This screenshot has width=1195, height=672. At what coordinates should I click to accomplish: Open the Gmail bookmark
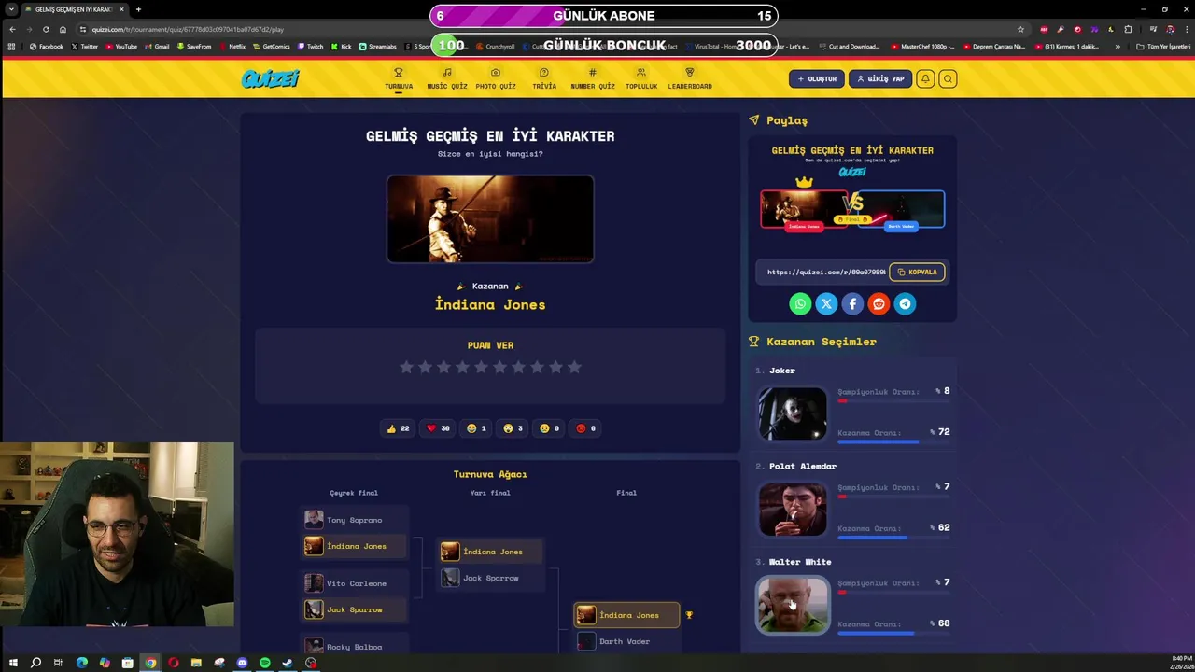[157, 46]
